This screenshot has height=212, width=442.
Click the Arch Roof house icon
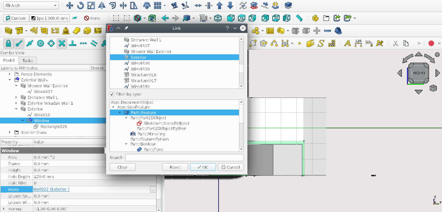87,31
